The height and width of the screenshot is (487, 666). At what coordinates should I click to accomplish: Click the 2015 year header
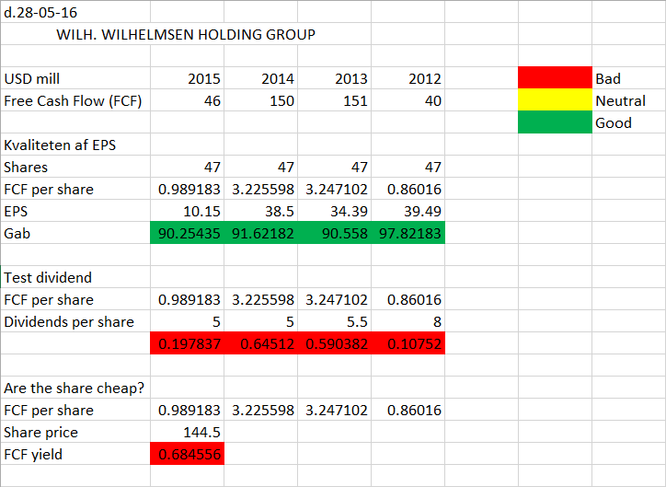(204, 78)
